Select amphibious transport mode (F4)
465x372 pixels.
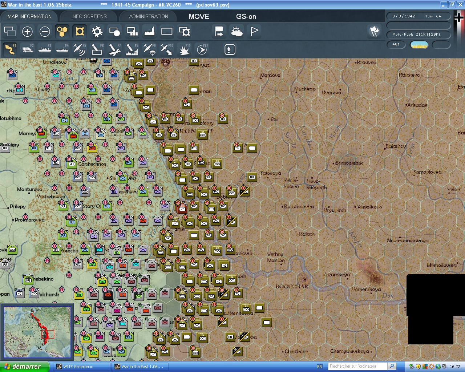(x=62, y=49)
